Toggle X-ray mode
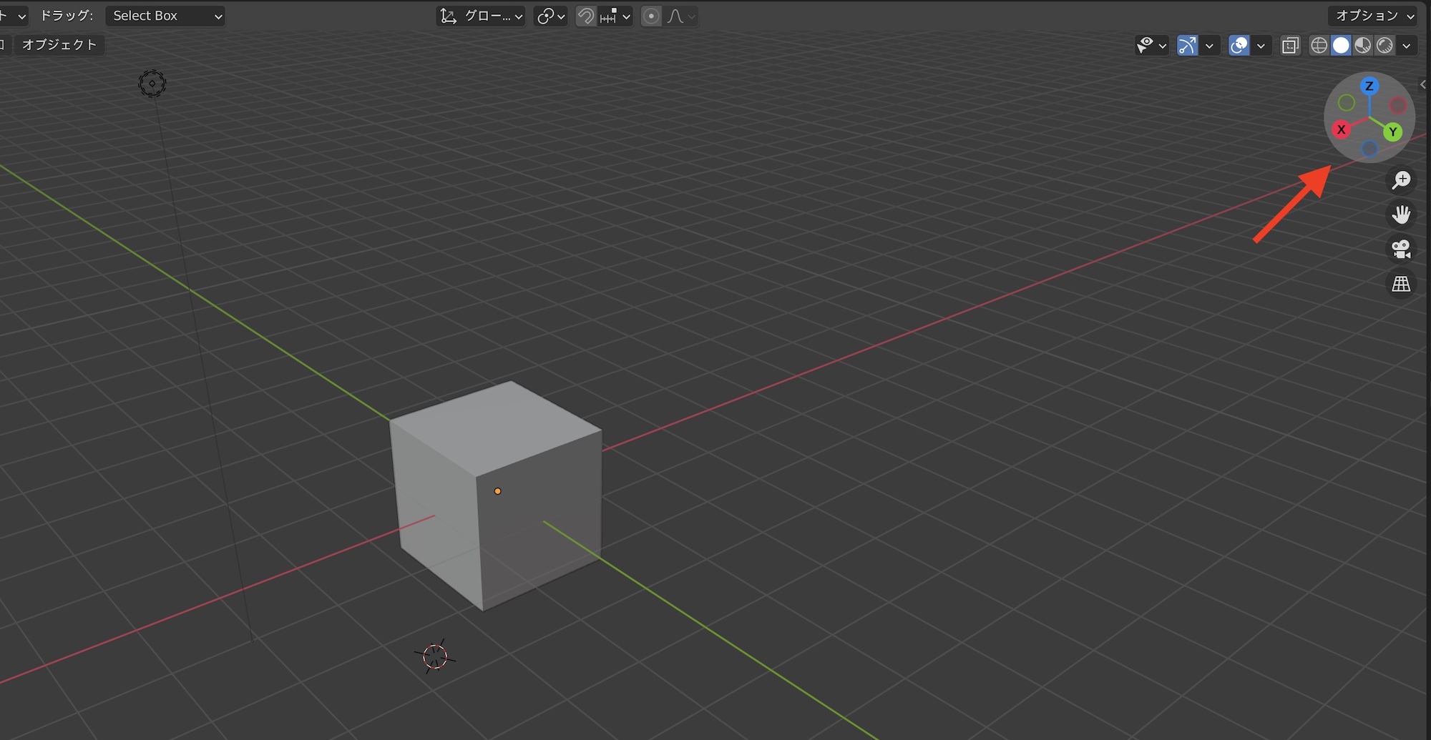Viewport: 1431px width, 740px height. tap(1290, 46)
